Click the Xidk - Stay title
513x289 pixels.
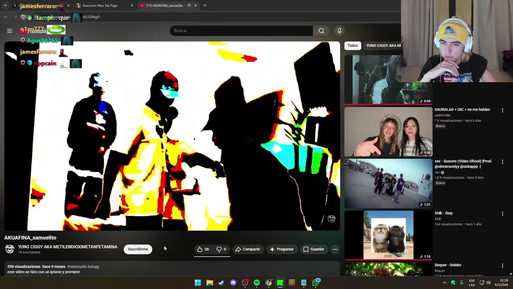(x=444, y=213)
